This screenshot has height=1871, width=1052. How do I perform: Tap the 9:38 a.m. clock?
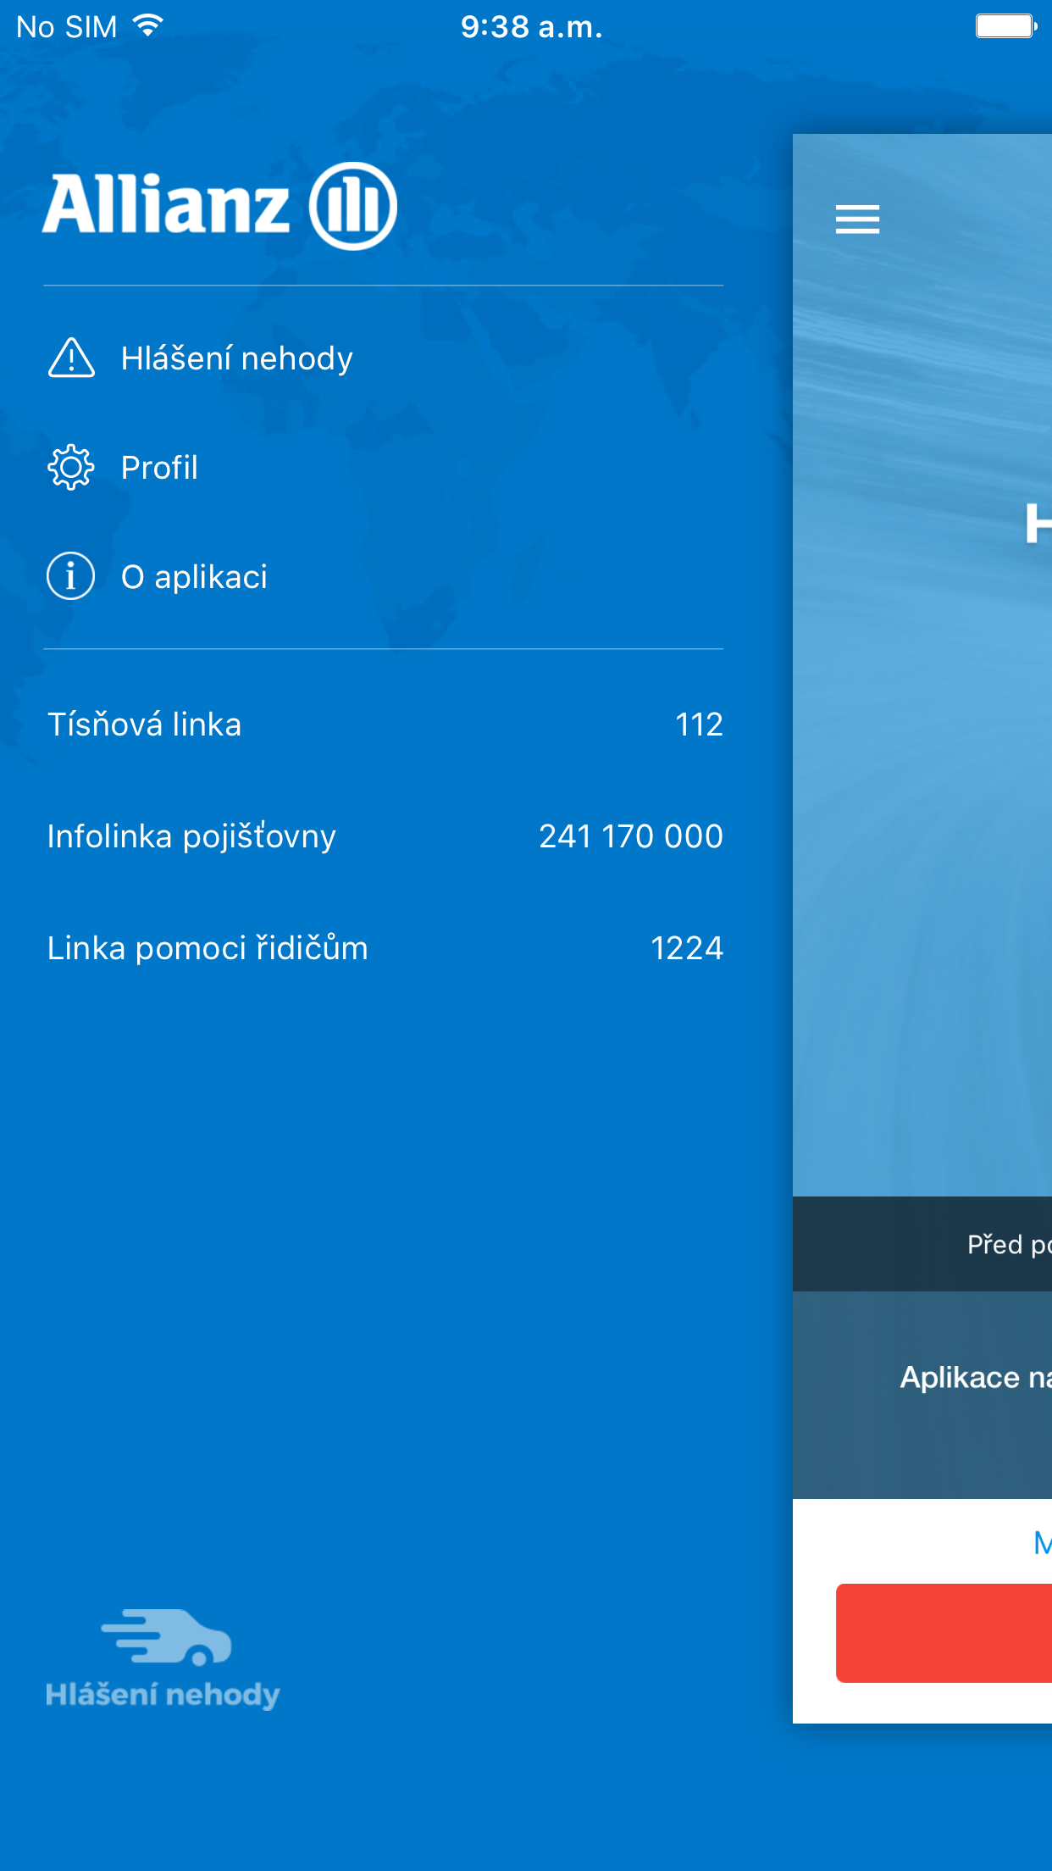(531, 27)
